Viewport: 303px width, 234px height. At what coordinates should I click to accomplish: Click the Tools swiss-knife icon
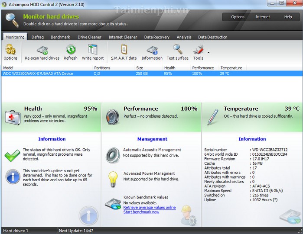click(x=199, y=50)
